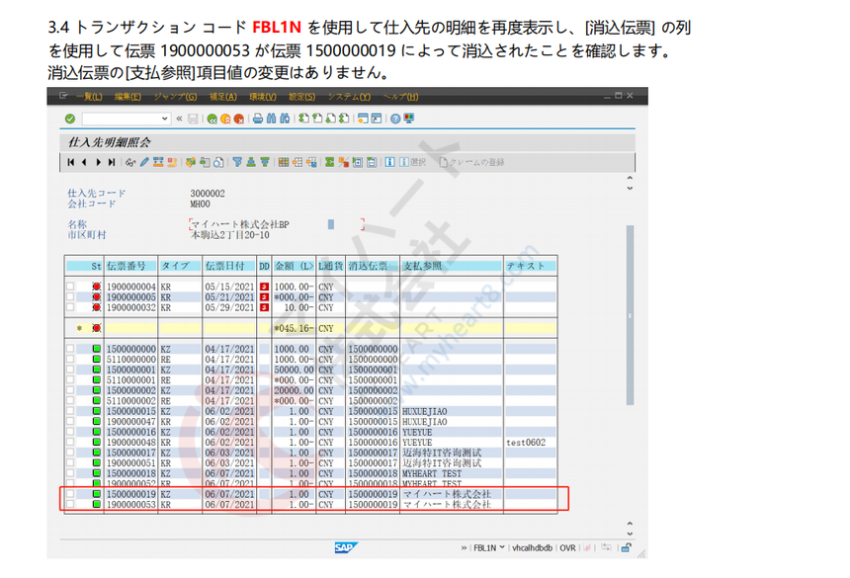The image size is (850, 578).
Task: Collapse command field with double-left chevron
Action: tap(180, 119)
